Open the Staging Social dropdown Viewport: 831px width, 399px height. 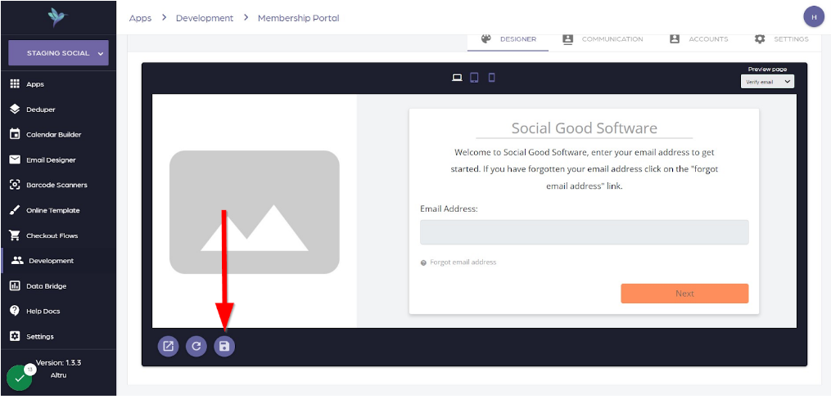[58, 53]
